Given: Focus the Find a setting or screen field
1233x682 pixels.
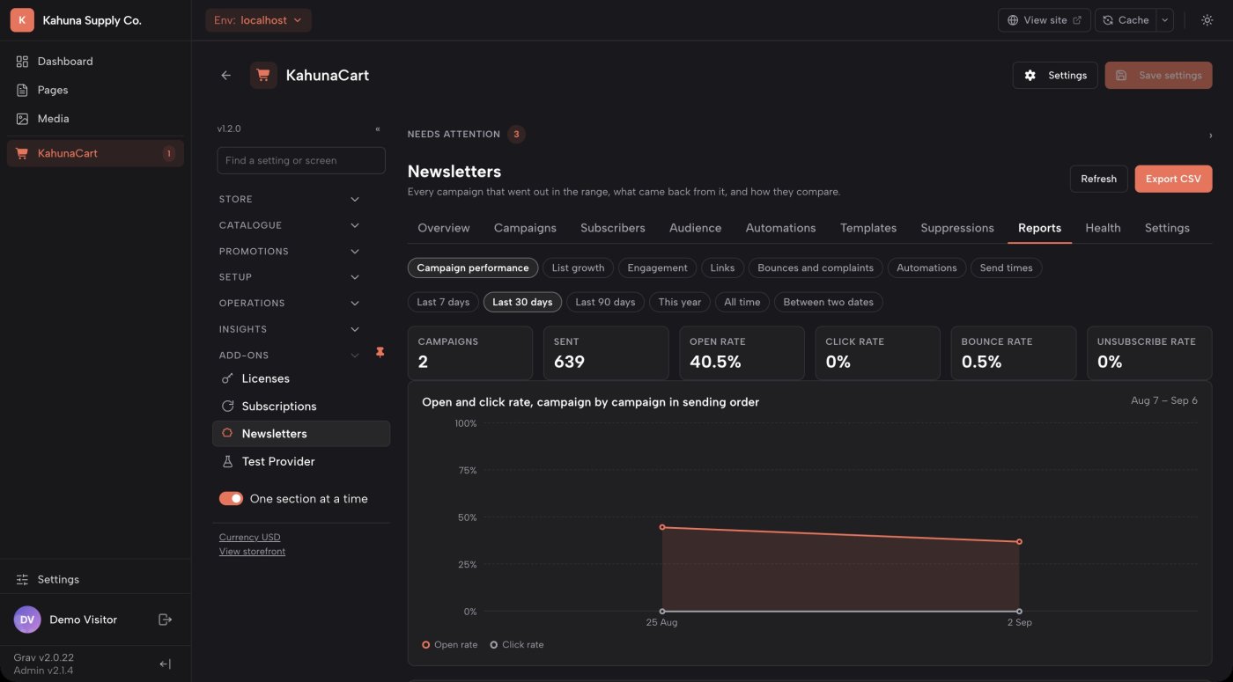Looking at the screenshot, I should pyautogui.click(x=301, y=160).
